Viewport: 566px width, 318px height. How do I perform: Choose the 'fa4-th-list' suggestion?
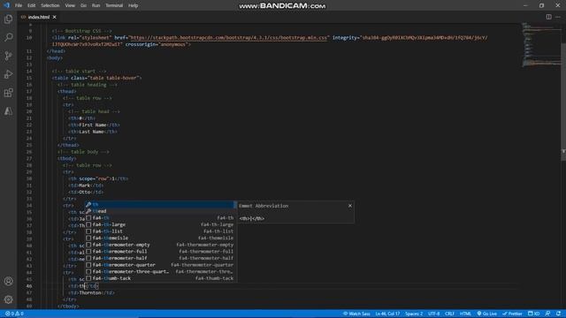[160, 231]
